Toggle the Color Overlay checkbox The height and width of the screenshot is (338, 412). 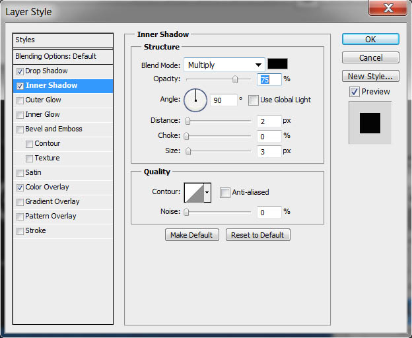tap(20, 187)
